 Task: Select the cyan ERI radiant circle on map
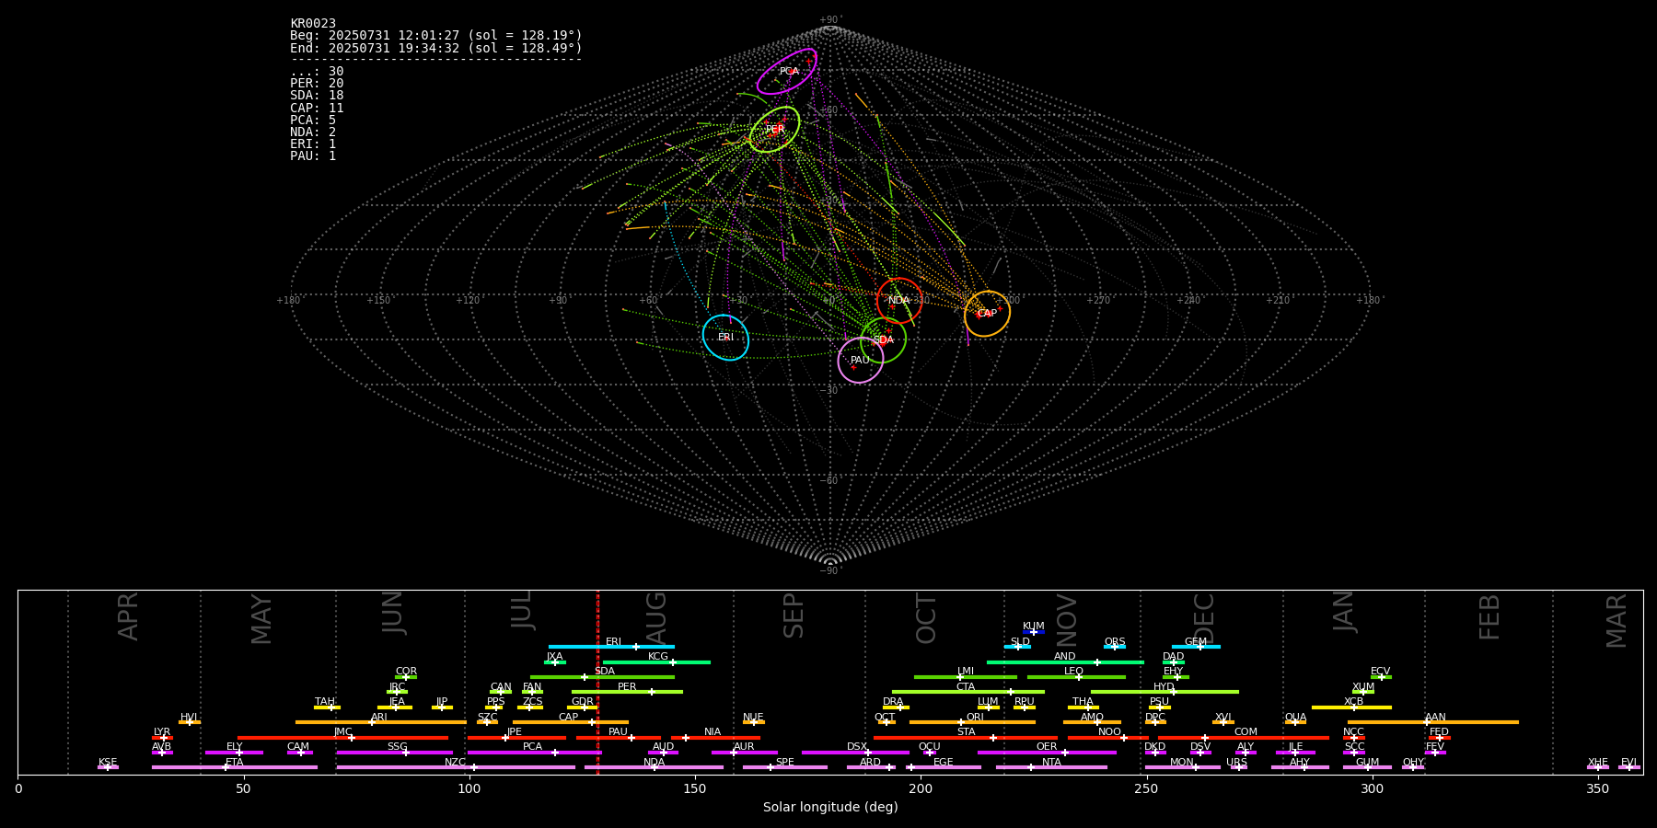pyautogui.click(x=725, y=338)
